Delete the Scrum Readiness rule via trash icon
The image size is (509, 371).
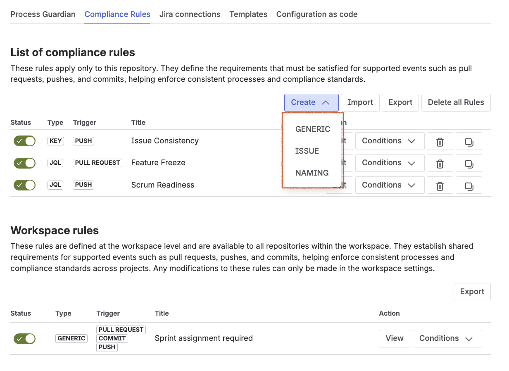click(440, 185)
